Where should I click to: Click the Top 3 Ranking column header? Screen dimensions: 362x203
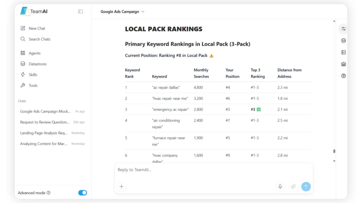click(258, 73)
